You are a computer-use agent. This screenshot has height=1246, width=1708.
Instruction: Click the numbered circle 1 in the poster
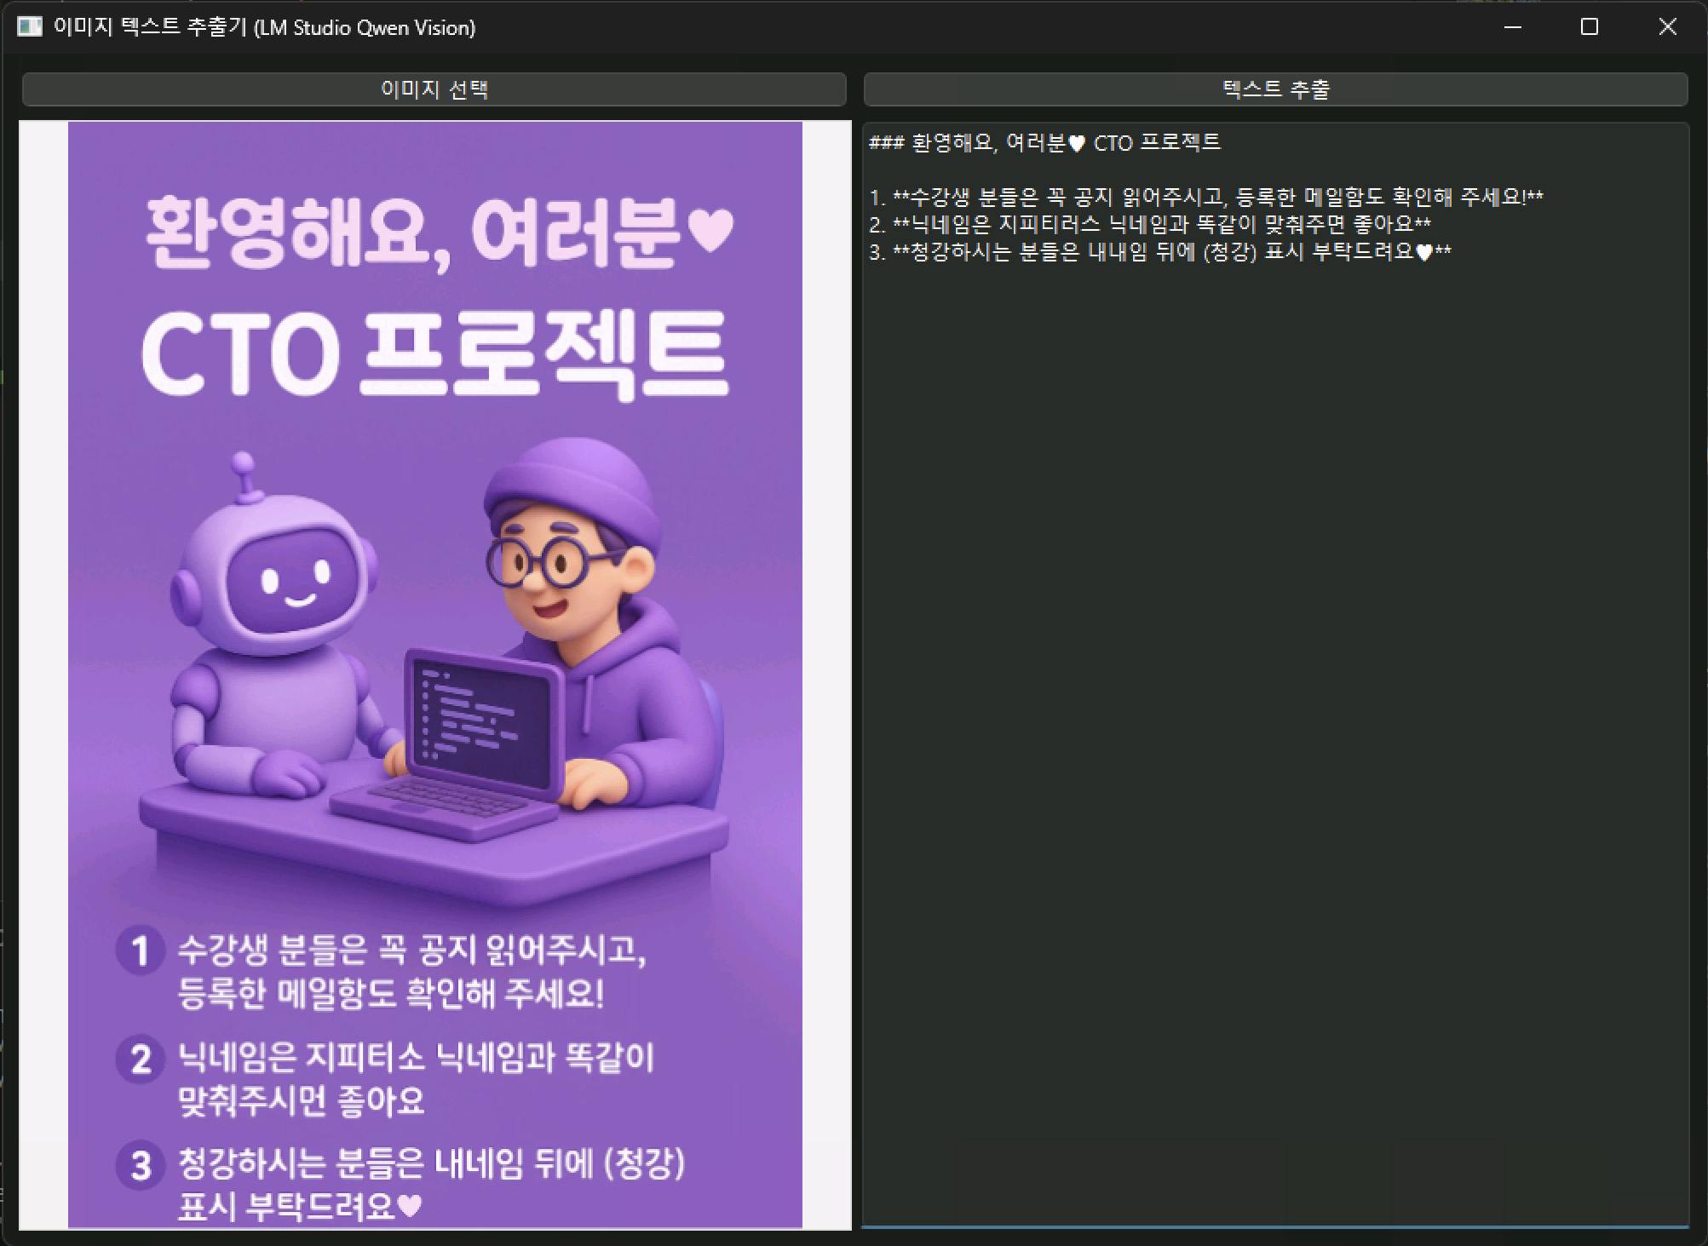click(140, 950)
